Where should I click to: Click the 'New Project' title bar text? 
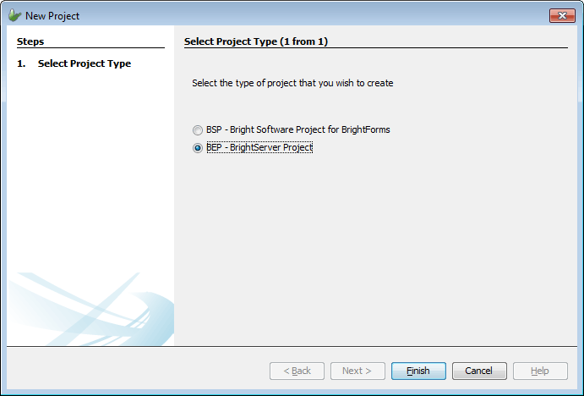(52, 16)
